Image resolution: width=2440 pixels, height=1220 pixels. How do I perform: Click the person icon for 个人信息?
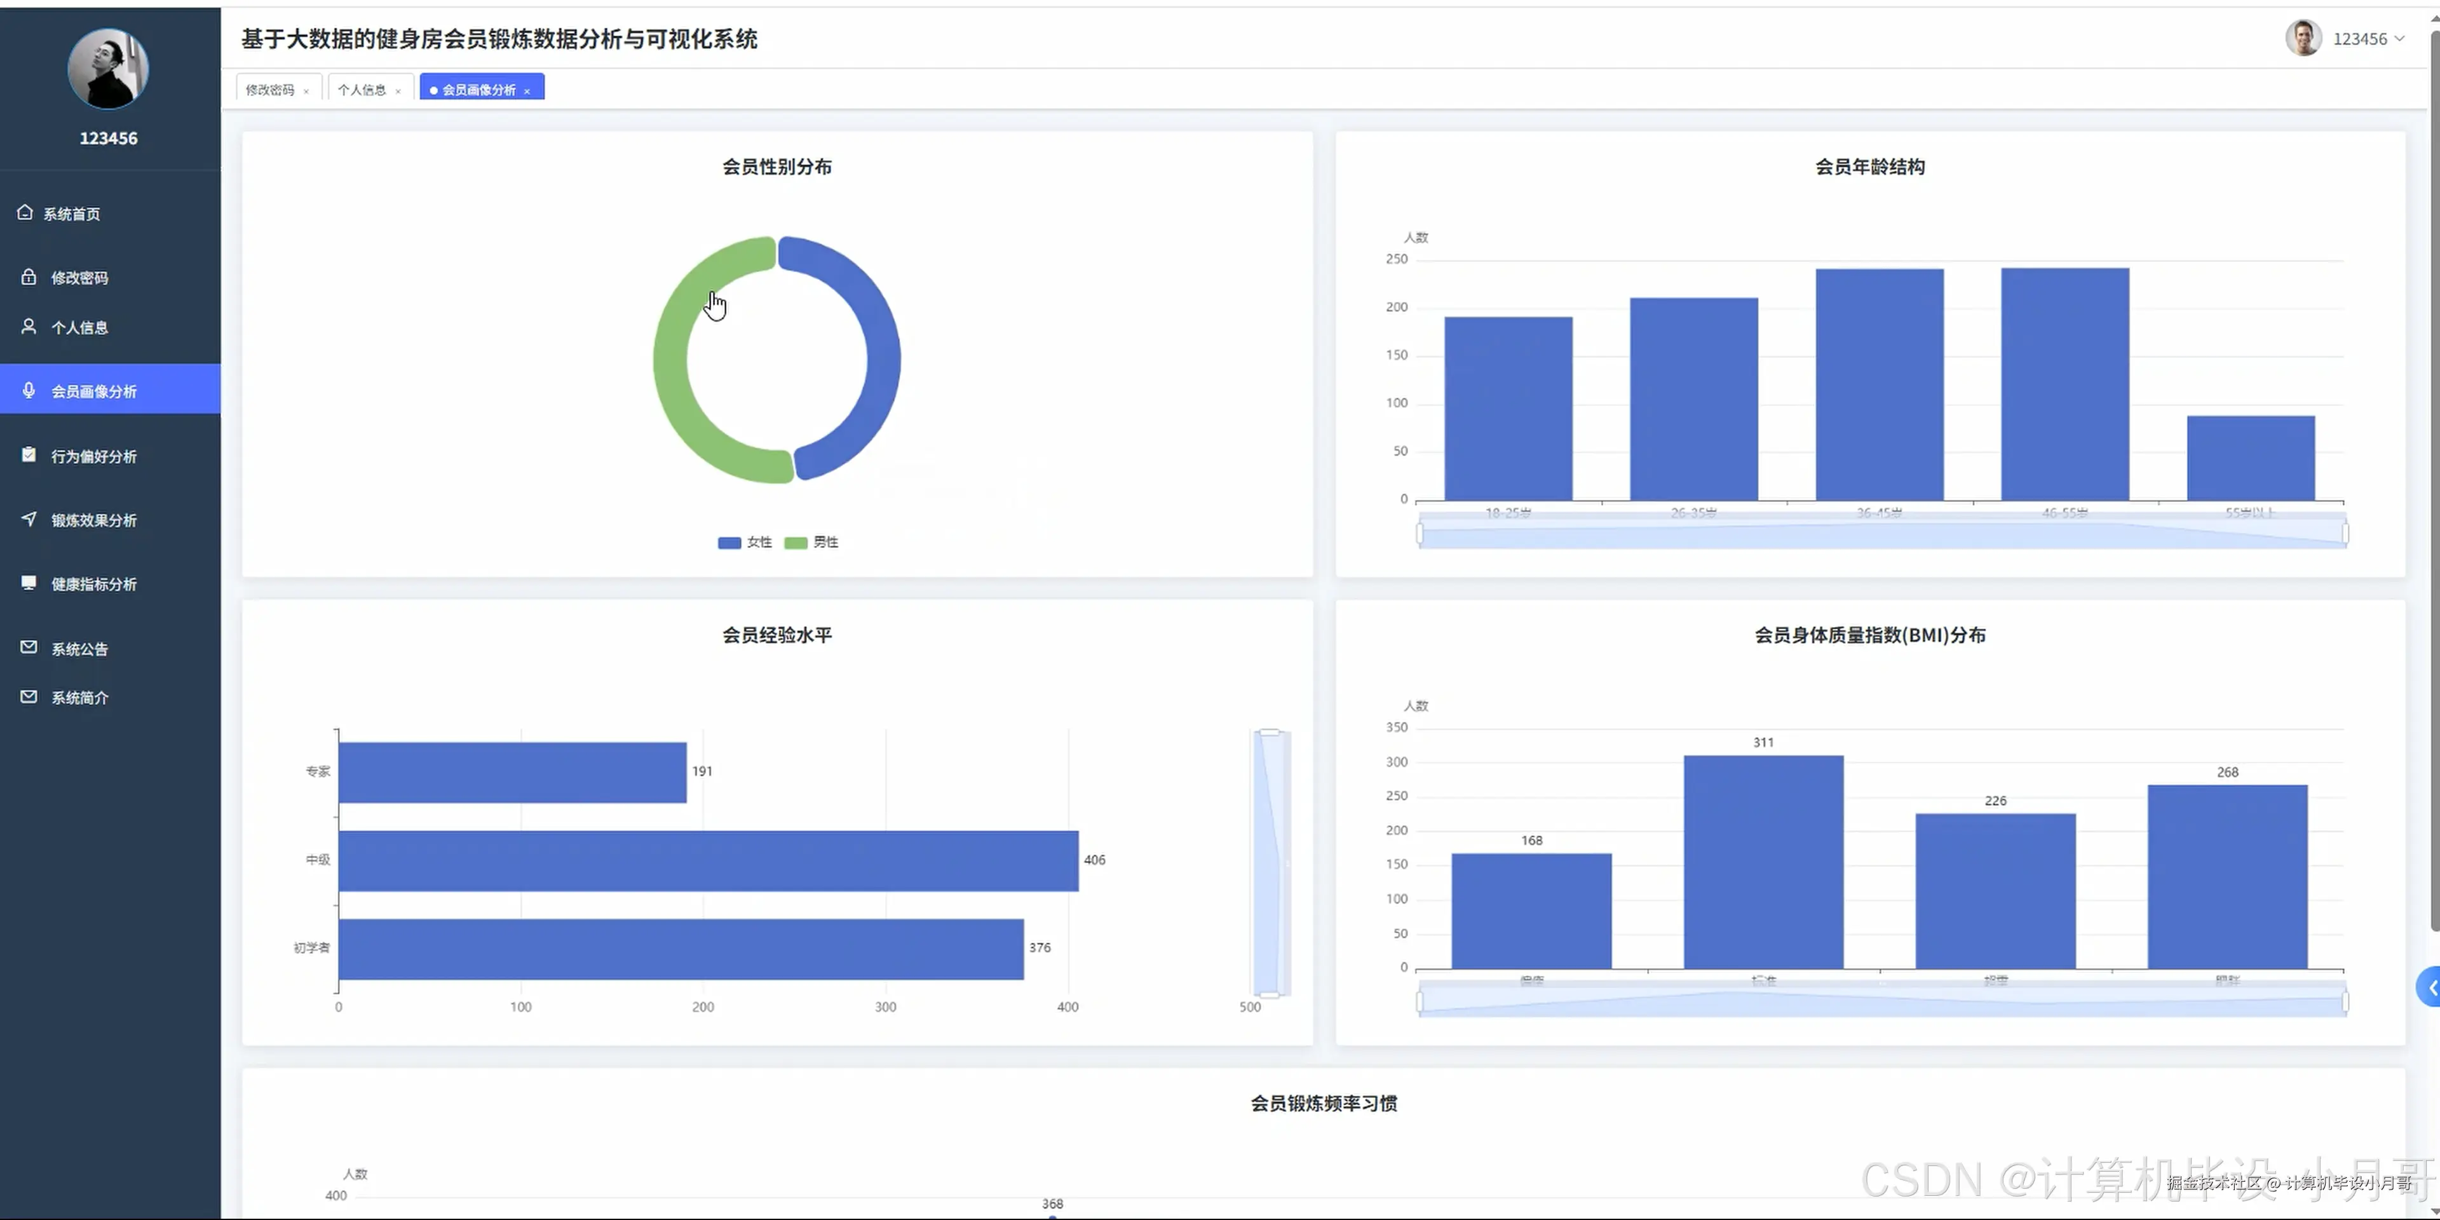point(29,327)
